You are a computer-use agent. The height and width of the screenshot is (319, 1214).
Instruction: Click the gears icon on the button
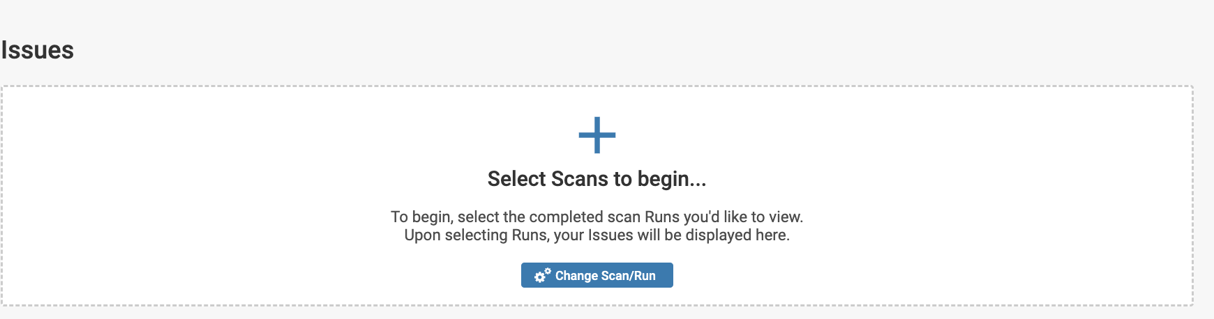[542, 276]
